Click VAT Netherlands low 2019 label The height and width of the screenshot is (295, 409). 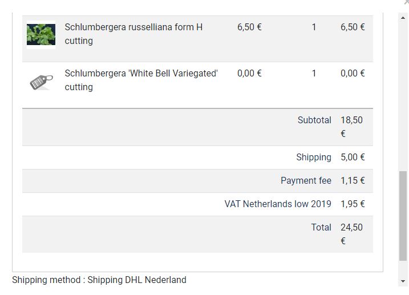pyautogui.click(x=278, y=204)
